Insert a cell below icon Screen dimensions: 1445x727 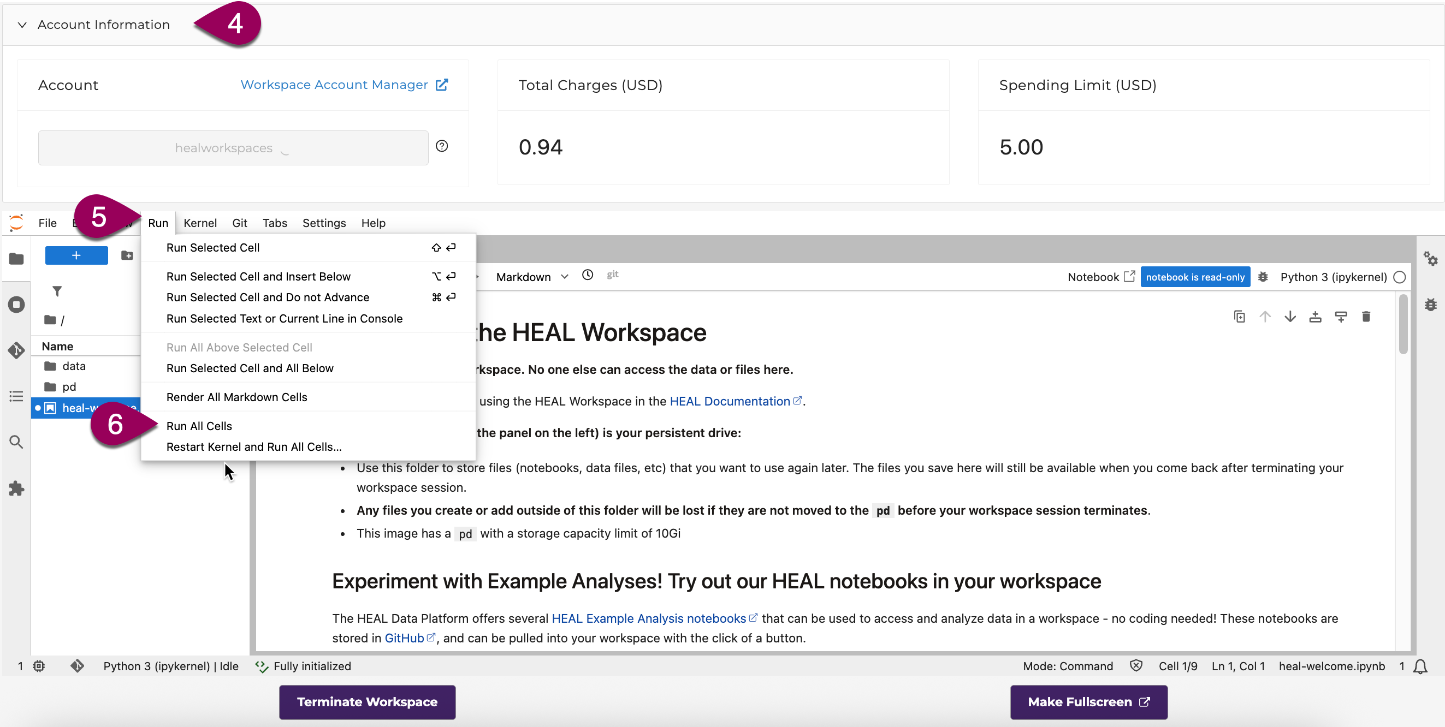(1341, 317)
